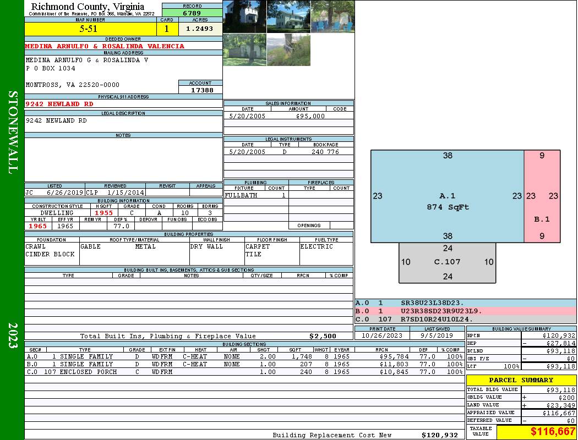
Task: Click the book/page 240 776 legal instrument entry
Action: point(325,152)
